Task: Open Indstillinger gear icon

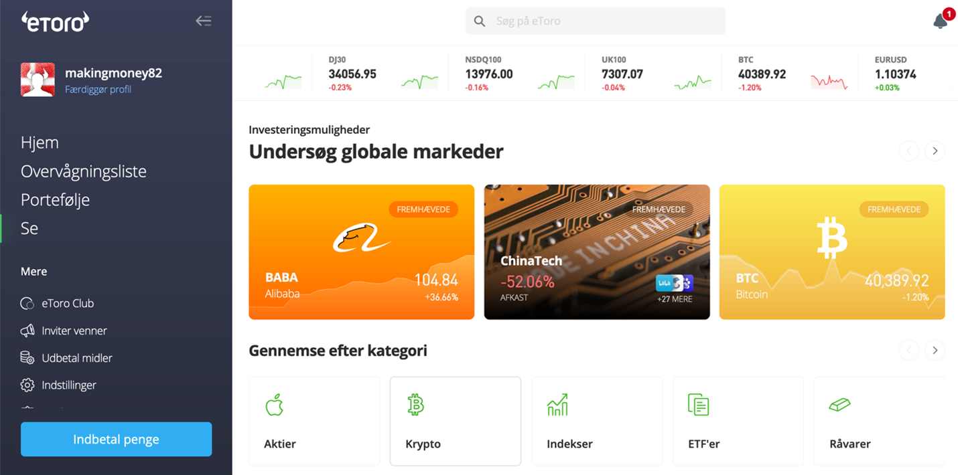Action: (x=27, y=385)
